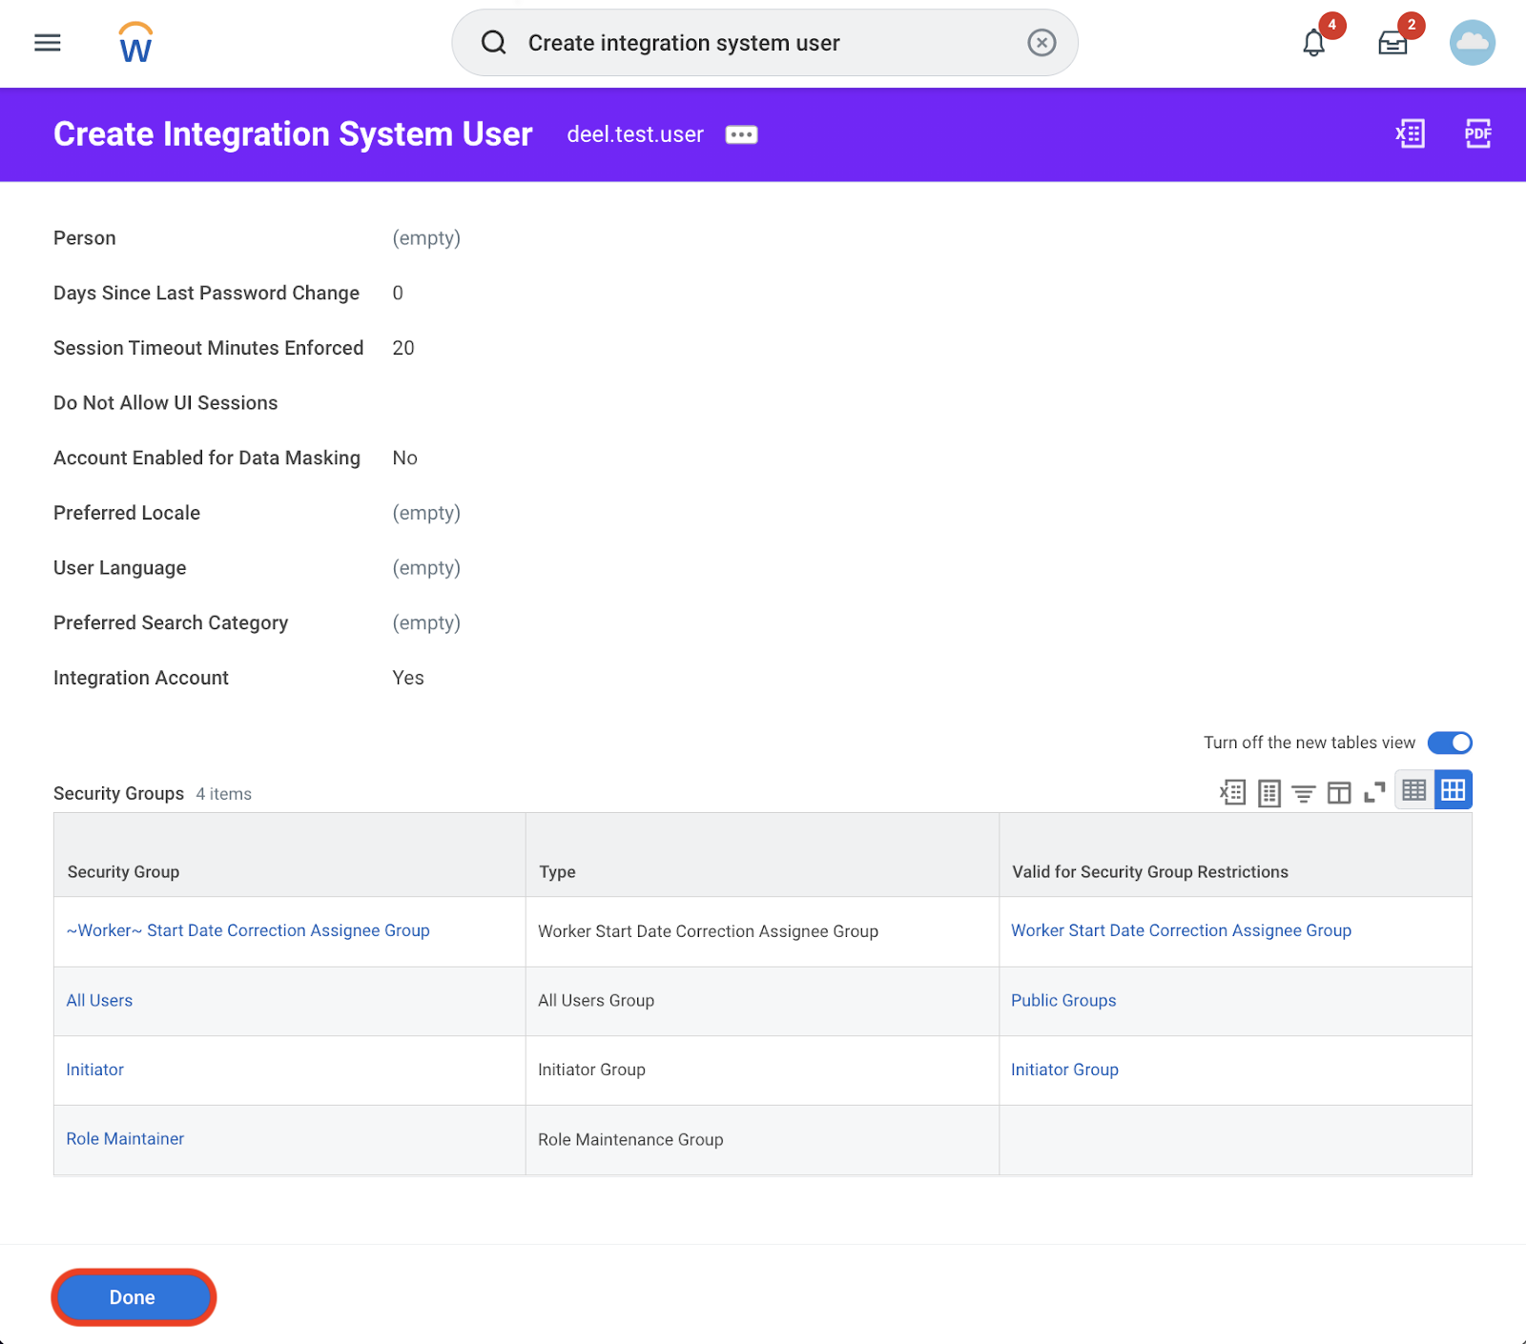Open the inbox tray with 2 items

click(1392, 43)
